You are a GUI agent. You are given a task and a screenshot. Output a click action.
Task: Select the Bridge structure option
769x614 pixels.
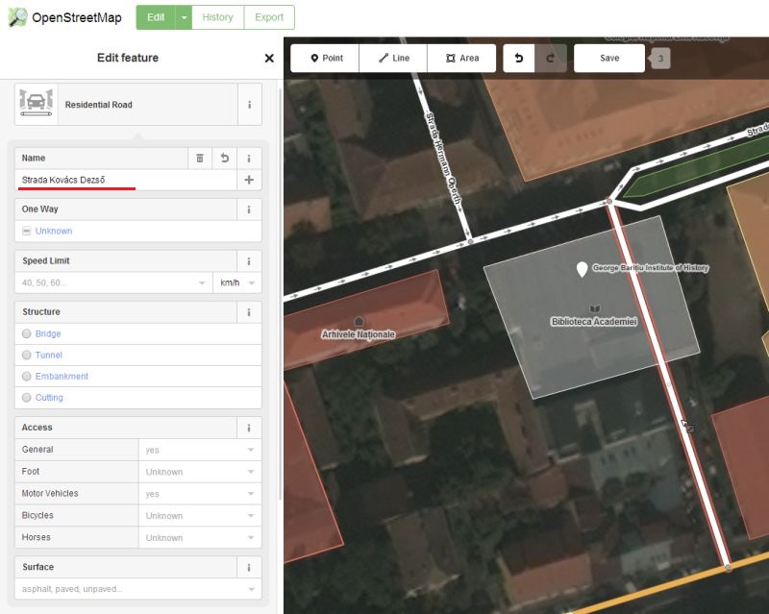(27, 333)
